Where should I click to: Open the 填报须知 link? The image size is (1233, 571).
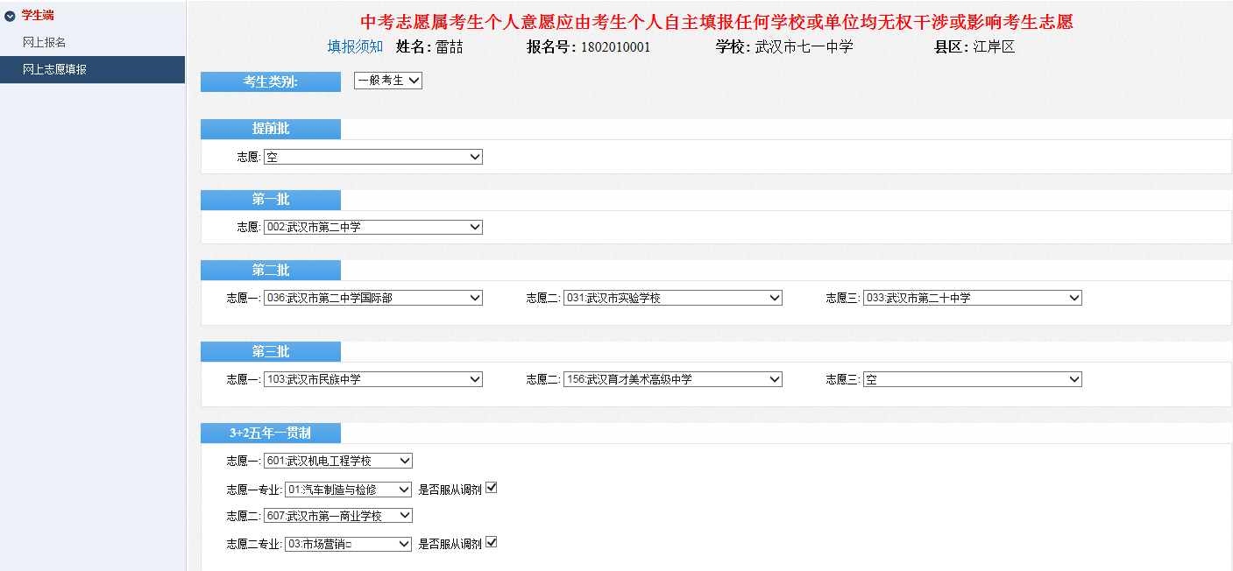click(355, 47)
